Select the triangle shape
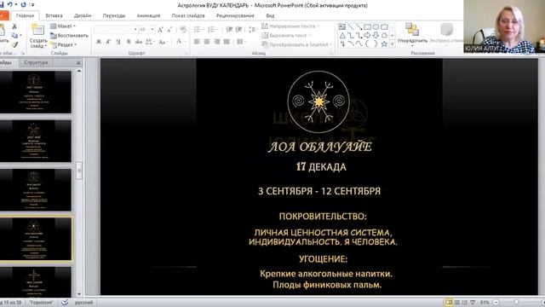Viewport: 545px width, 307px height. (x=342, y=35)
